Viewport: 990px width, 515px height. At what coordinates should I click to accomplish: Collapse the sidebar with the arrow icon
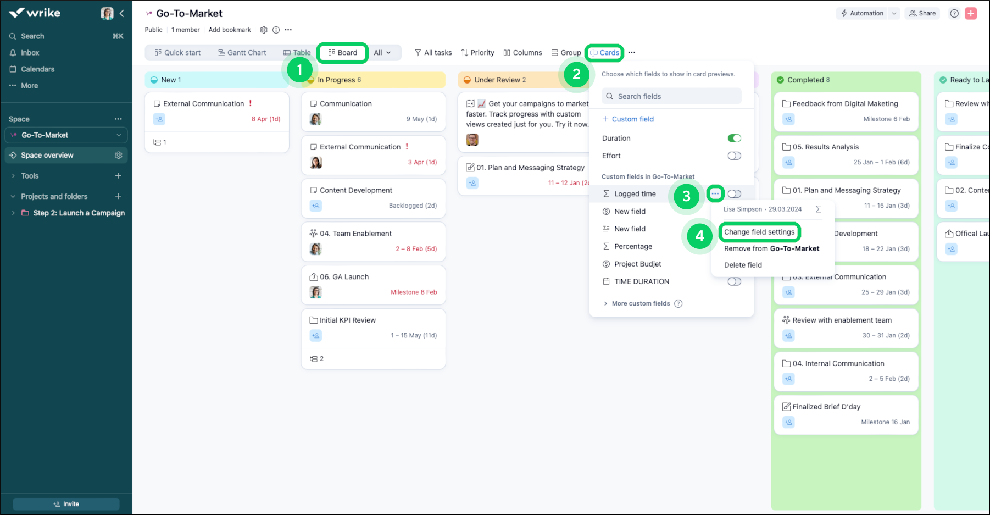click(122, 14)
